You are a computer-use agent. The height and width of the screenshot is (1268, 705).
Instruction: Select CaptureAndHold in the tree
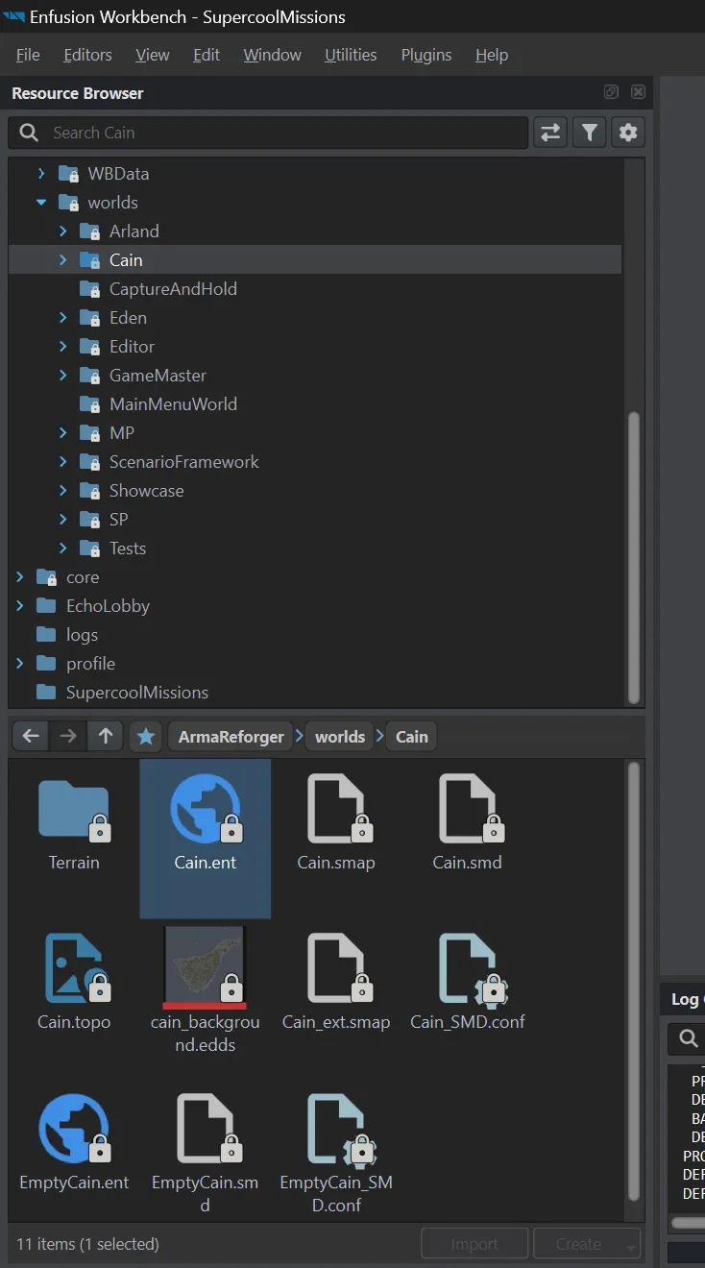[173, 289]
